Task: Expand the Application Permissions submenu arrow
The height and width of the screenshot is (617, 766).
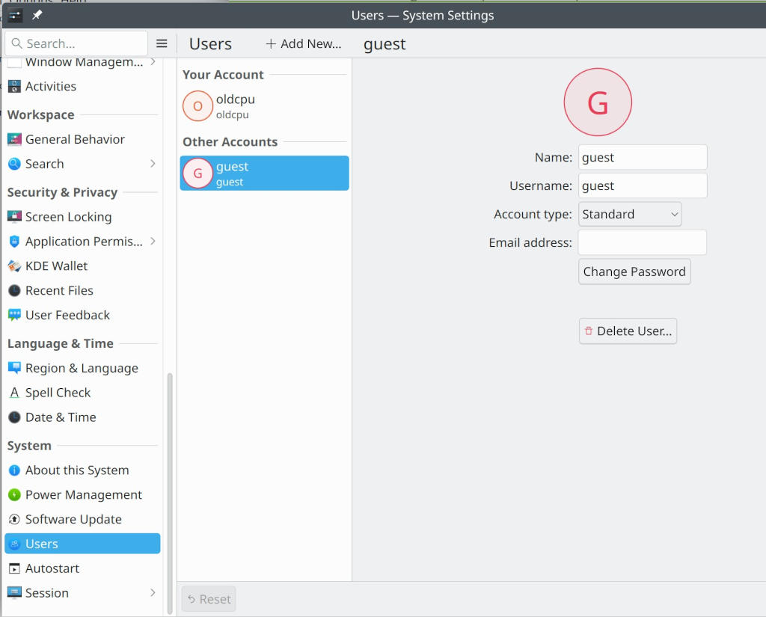Action: pos(153,241)
